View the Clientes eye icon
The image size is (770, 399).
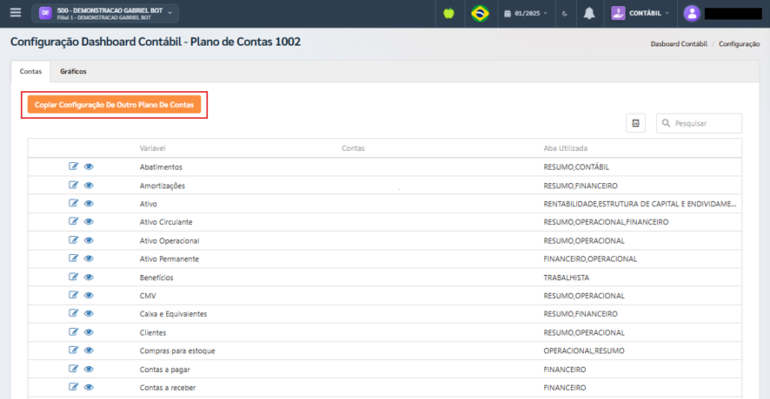[89, 332]
